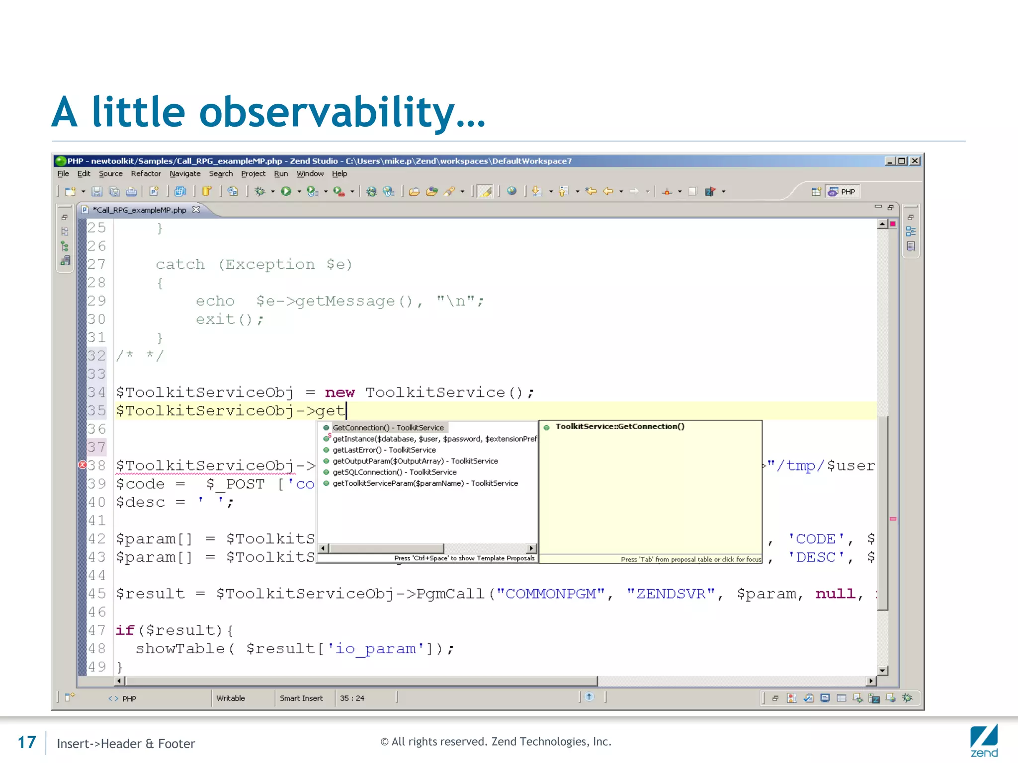Toggle Mark Occurrences highlighter icon

485,191
